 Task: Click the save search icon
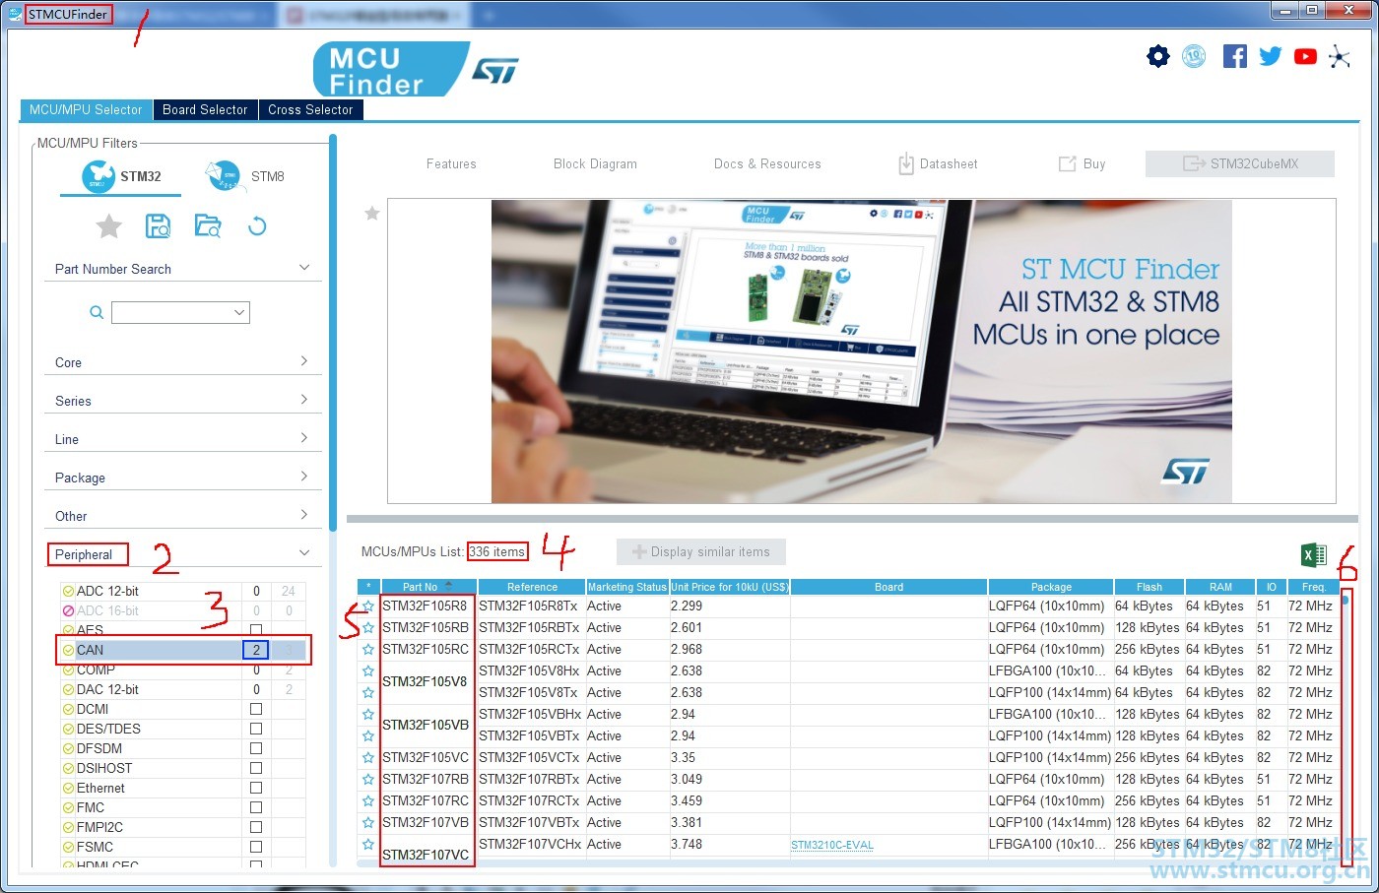coord(158,226)
